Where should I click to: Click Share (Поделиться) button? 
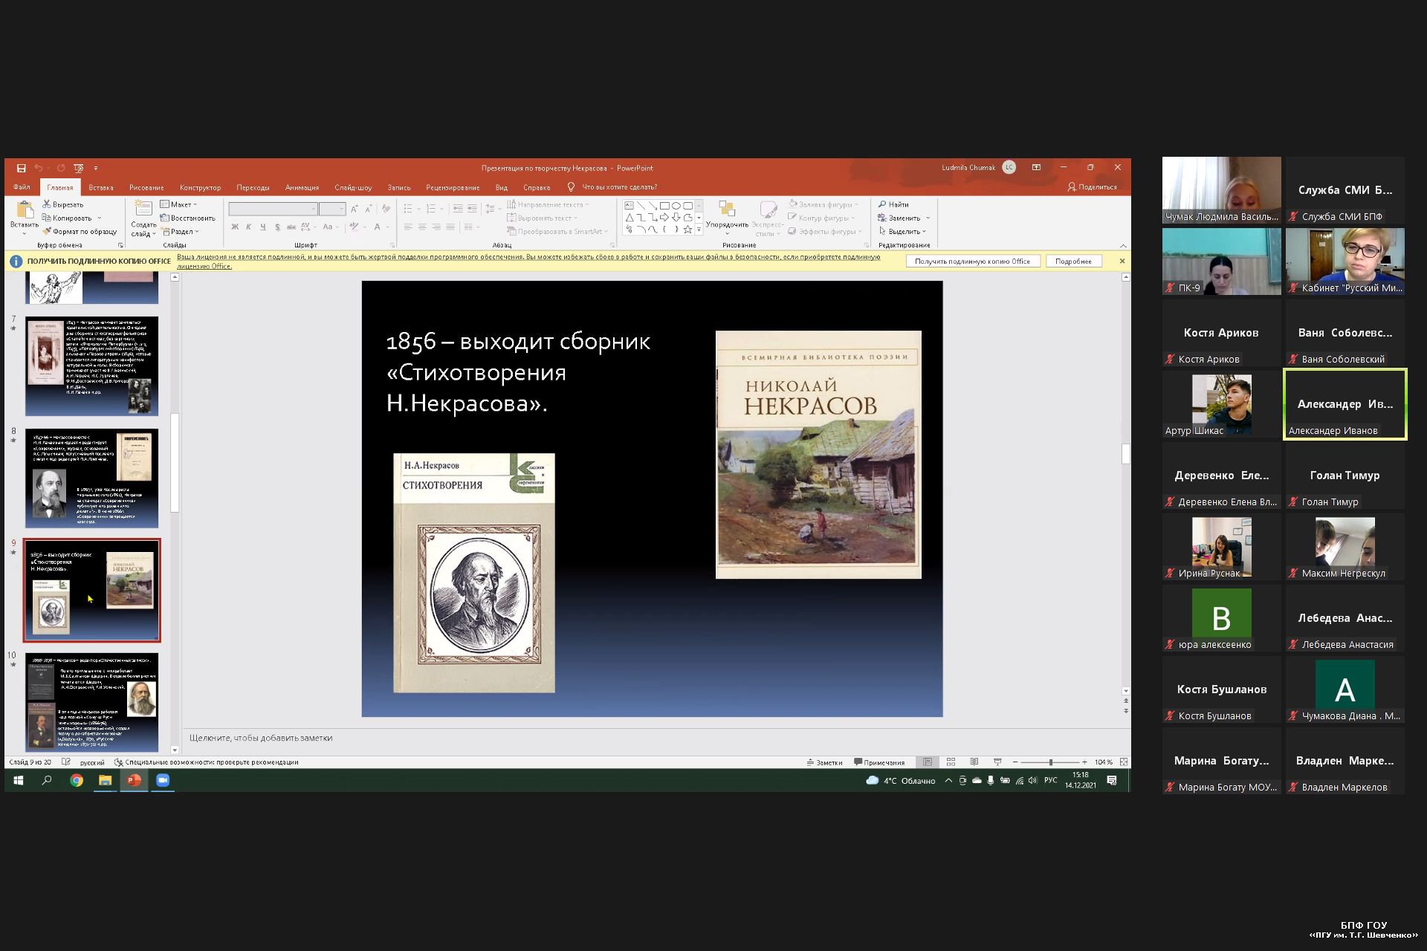click(x=1092, y=187)
